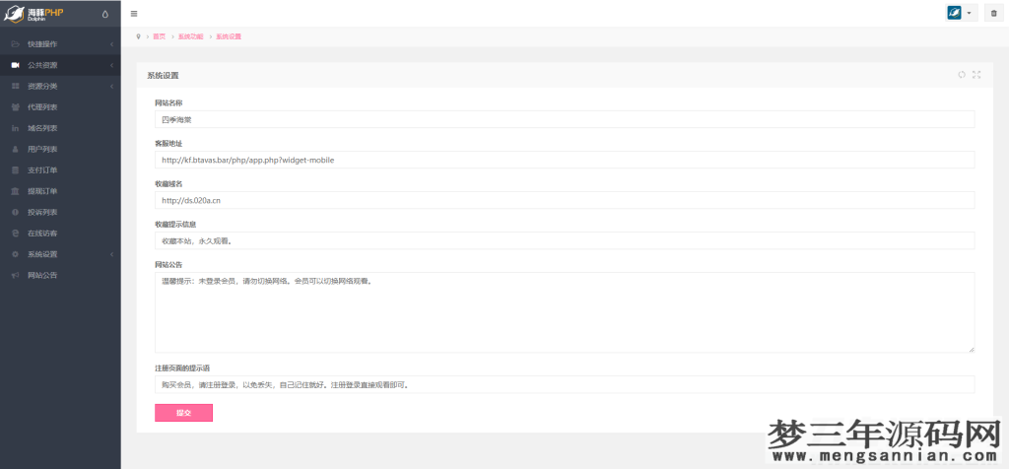Viewport: 1009px width, 469px height.
Task: Open the user avatar dropdown
Action: point(960,13)
